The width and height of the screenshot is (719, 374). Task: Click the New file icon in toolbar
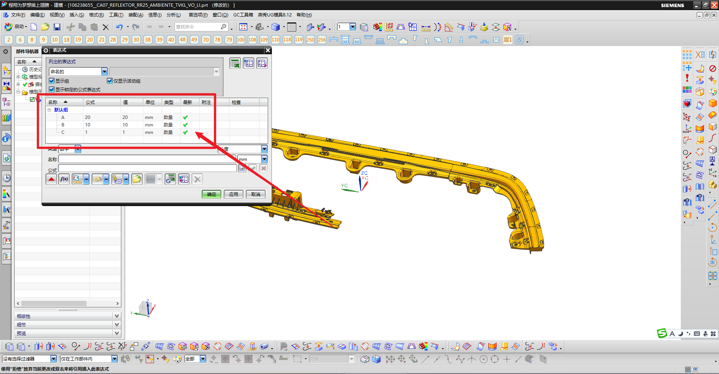point(34,27)
